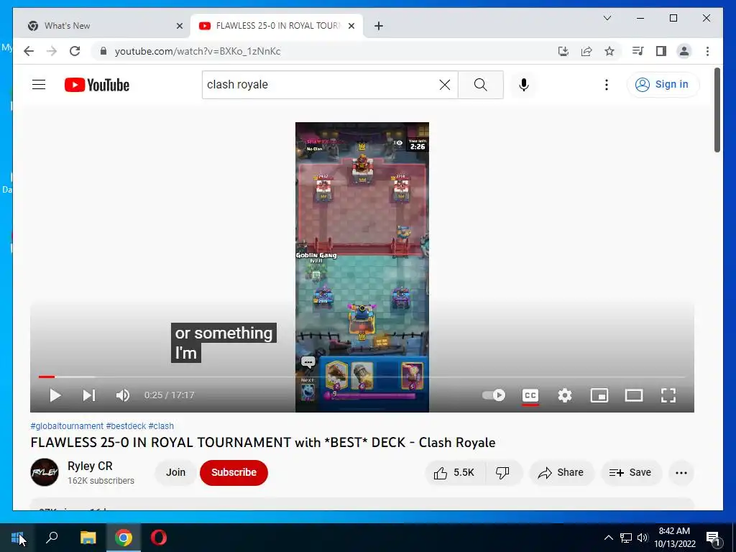The width and height of the screenshot is (736, 552).
Task: Seek on the video progress bar
Action: click(362, 377)
